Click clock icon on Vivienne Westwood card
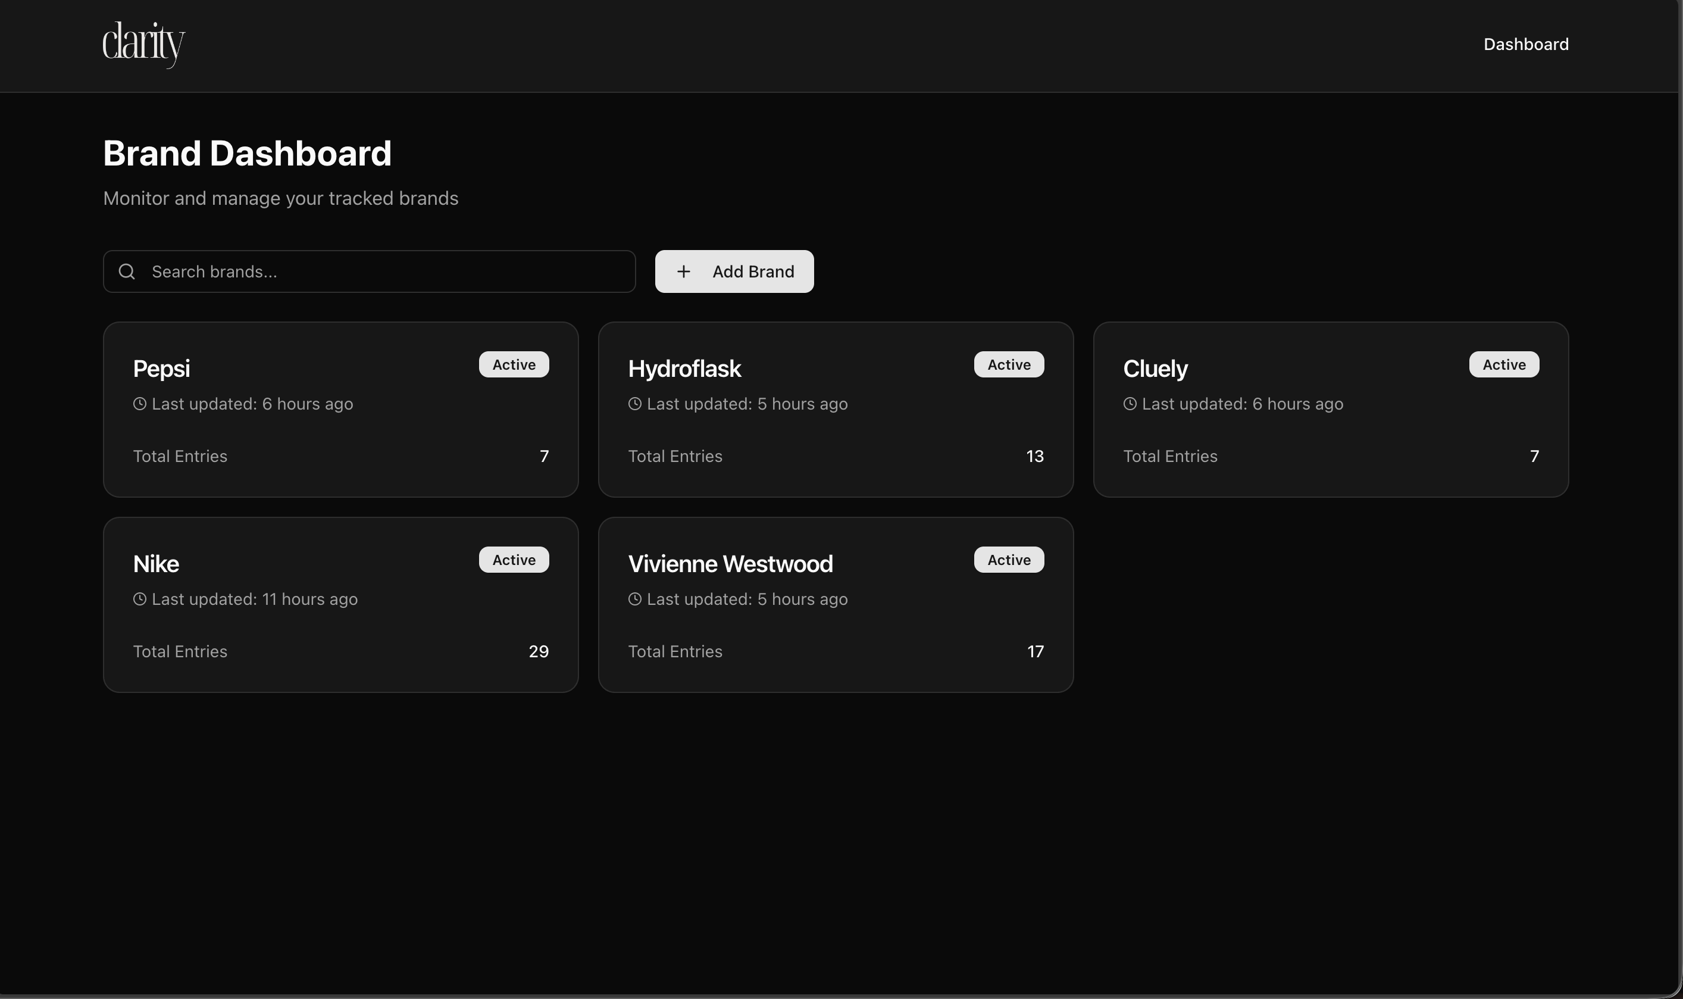 pos(634,599)
